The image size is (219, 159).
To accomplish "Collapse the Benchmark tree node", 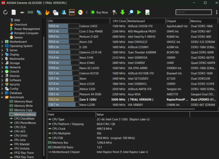I will coord(2,97).
